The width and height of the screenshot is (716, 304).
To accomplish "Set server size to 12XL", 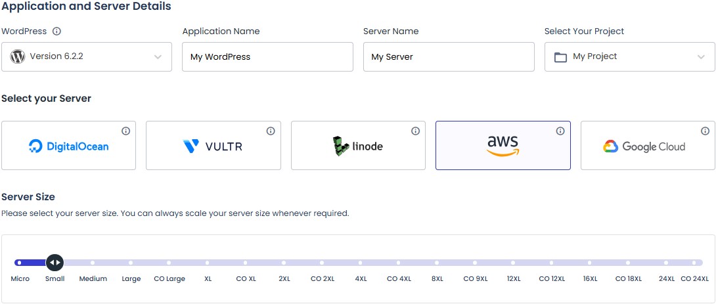I will 513,263.
